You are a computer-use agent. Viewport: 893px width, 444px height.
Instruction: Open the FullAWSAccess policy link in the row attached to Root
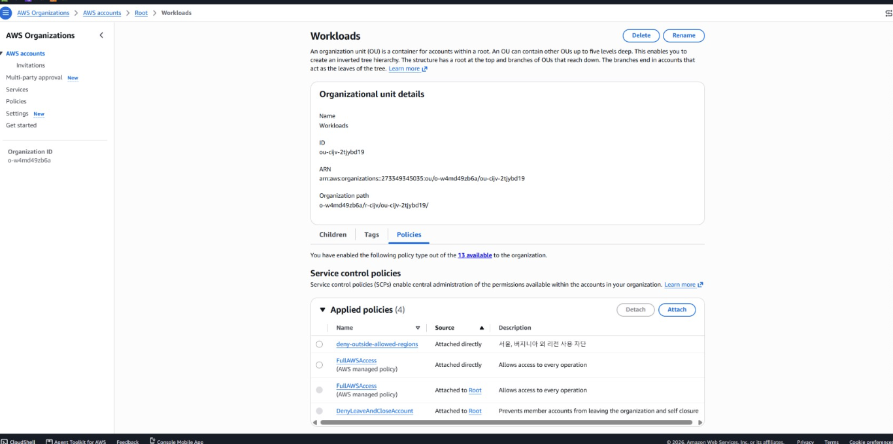[x=356, y=386]
